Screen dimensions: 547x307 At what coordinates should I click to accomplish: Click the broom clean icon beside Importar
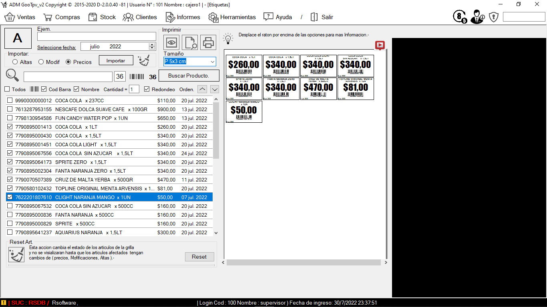143,60
